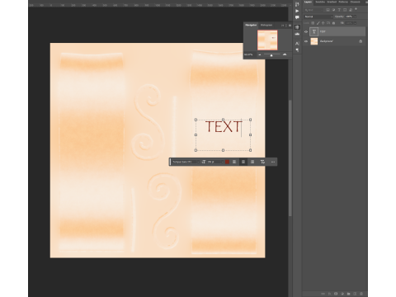Viewport: 396px width, 297px height.
Task: Click the Navigator preview thumbnail
Action: tap(267, 40)
